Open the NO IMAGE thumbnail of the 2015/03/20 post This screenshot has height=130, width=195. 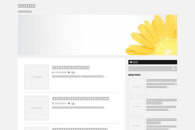tap(36, 77)
